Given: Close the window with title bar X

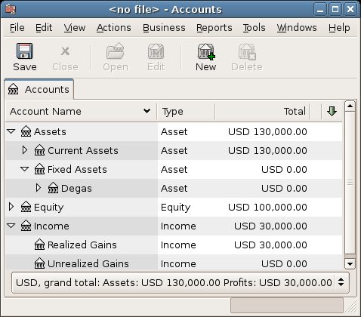Looking at the screenshot, I should pos(350,10).
